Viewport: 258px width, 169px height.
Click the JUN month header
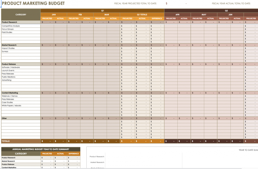tap(230, 15)
